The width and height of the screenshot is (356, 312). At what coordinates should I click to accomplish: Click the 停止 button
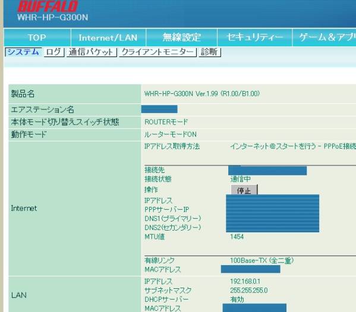point(244,190)
